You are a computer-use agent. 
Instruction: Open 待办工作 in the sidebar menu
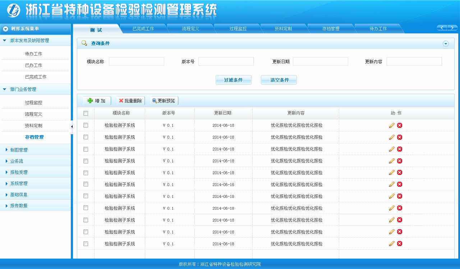(34, 54)
